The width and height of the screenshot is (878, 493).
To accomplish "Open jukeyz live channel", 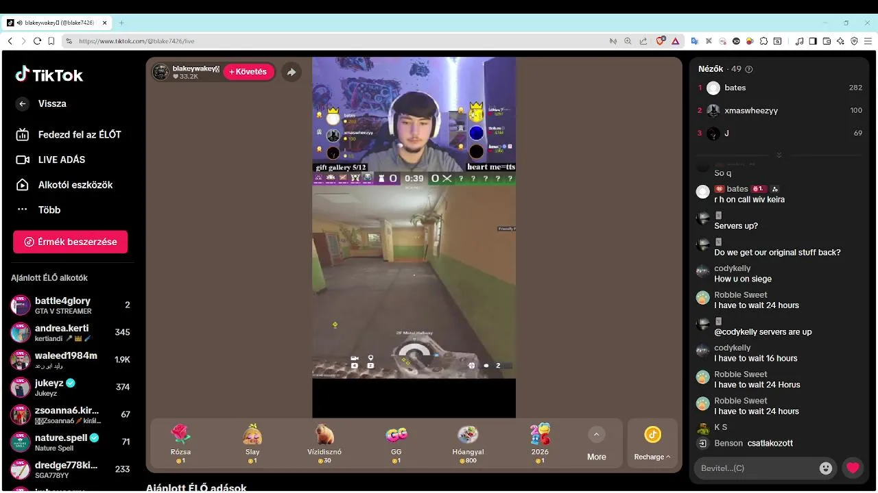I will point(70,388).
